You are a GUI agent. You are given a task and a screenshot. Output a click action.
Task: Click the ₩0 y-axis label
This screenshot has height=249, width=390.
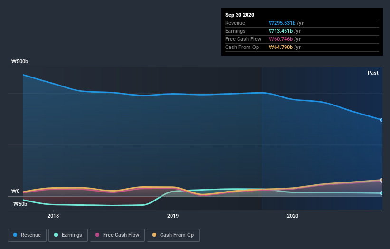(15, 192)
